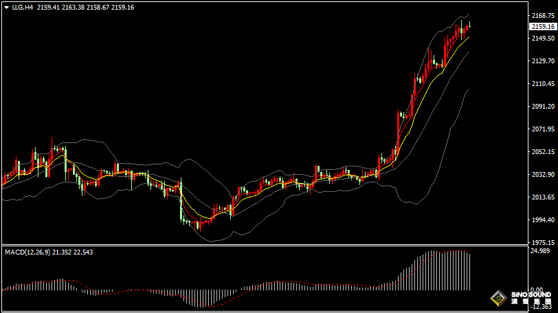Click the -12.363 MACD scale value
558x313 pixels.
click(x=542, y=307)
